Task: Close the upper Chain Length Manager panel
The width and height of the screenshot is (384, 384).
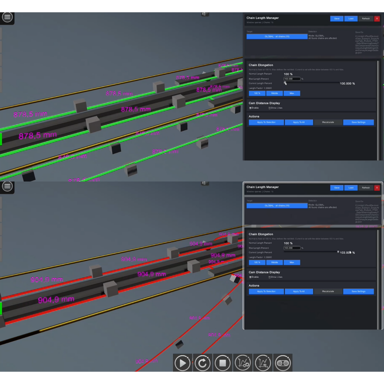Action: [x=377, y=19]
